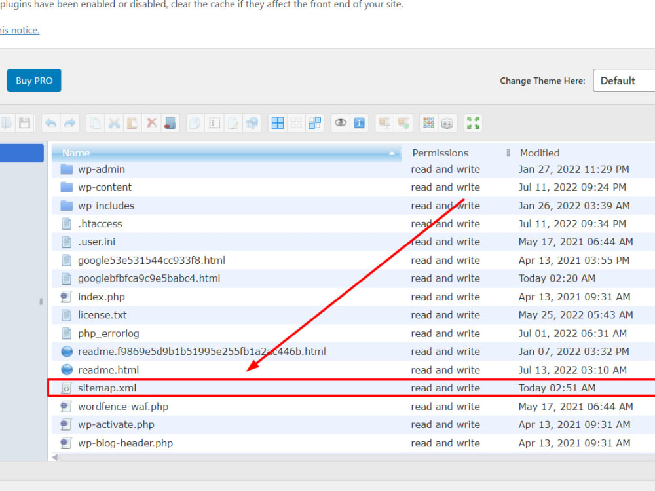The height and width of the screenshot is (491, 655).
Task: Click the Copy files toolbar icon
Action: (95, 123)
